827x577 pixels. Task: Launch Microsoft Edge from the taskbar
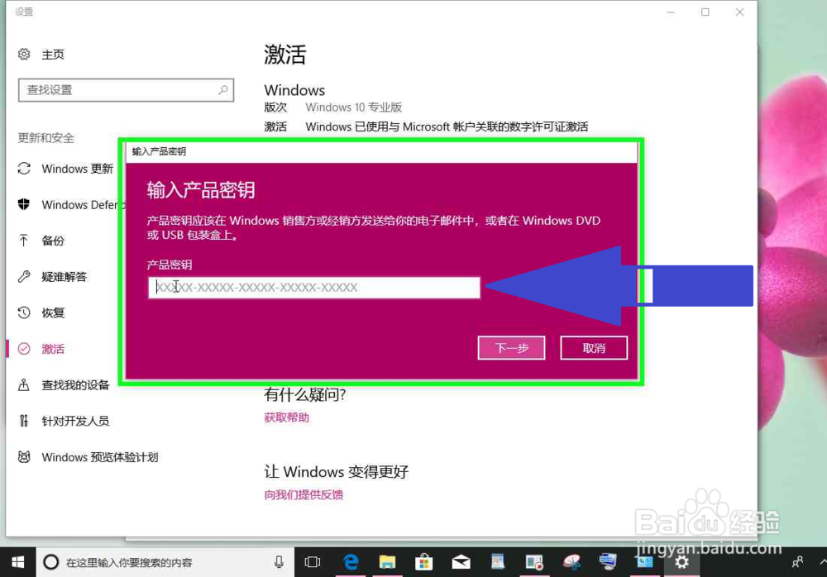(x=351, y=561)
